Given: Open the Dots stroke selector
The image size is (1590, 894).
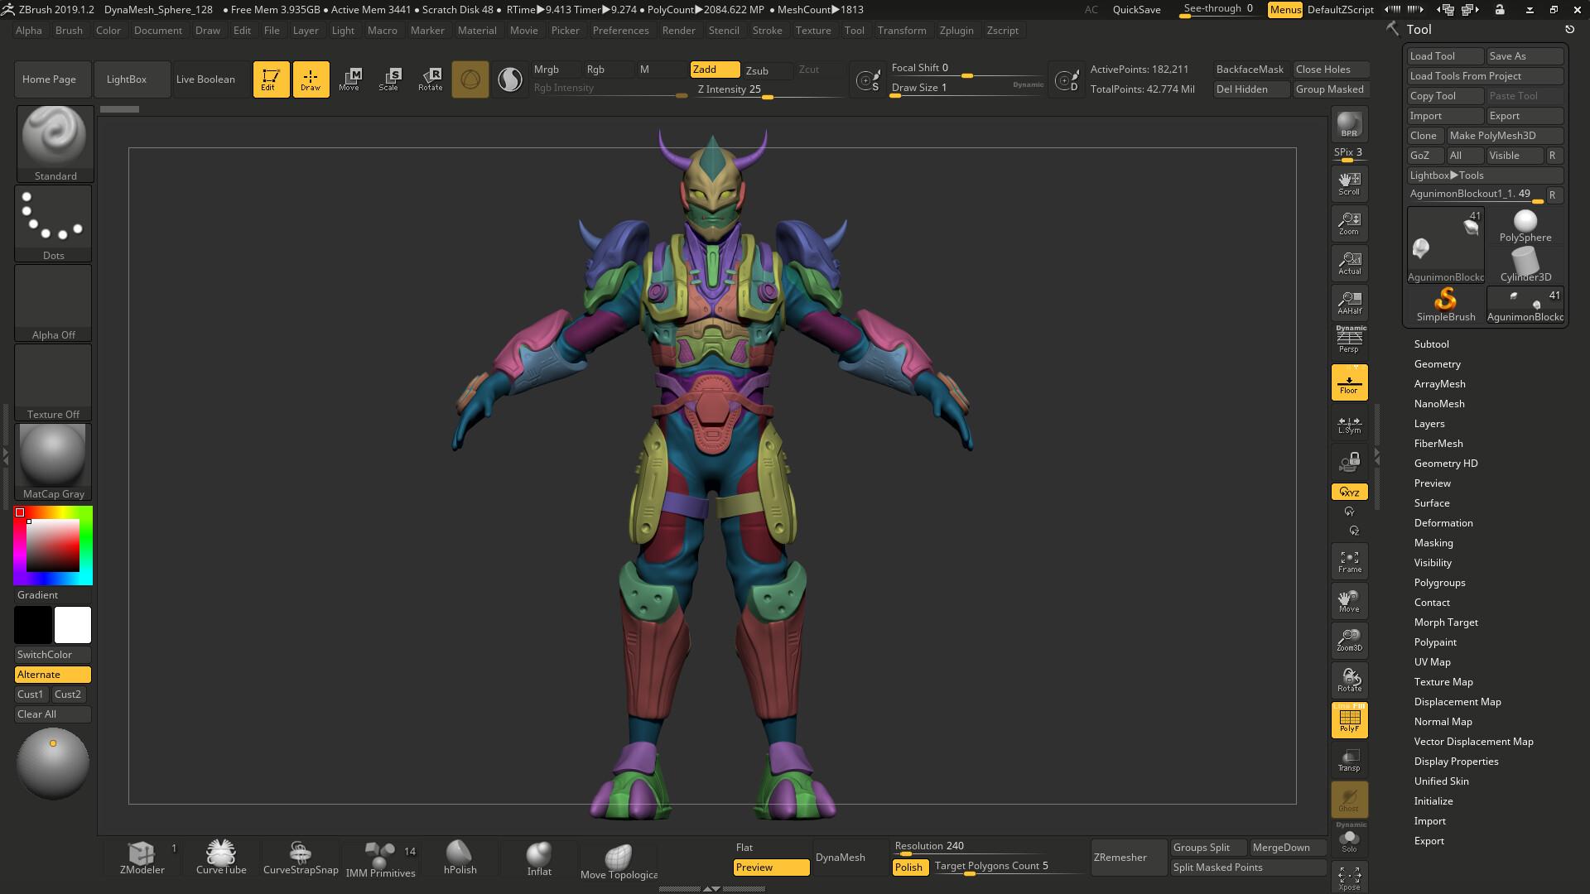Looking at the screenshot, I should 54,223.
